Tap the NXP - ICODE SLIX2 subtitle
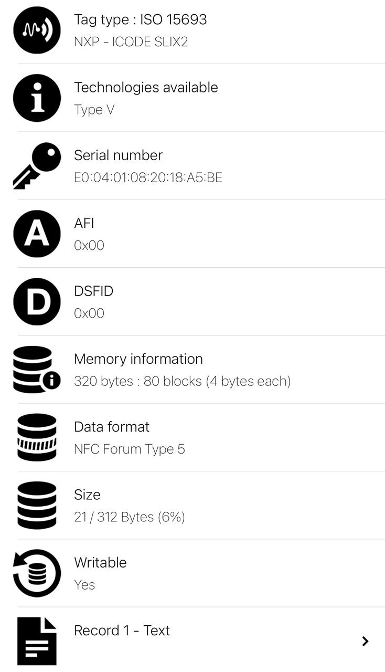 (131, 42)
